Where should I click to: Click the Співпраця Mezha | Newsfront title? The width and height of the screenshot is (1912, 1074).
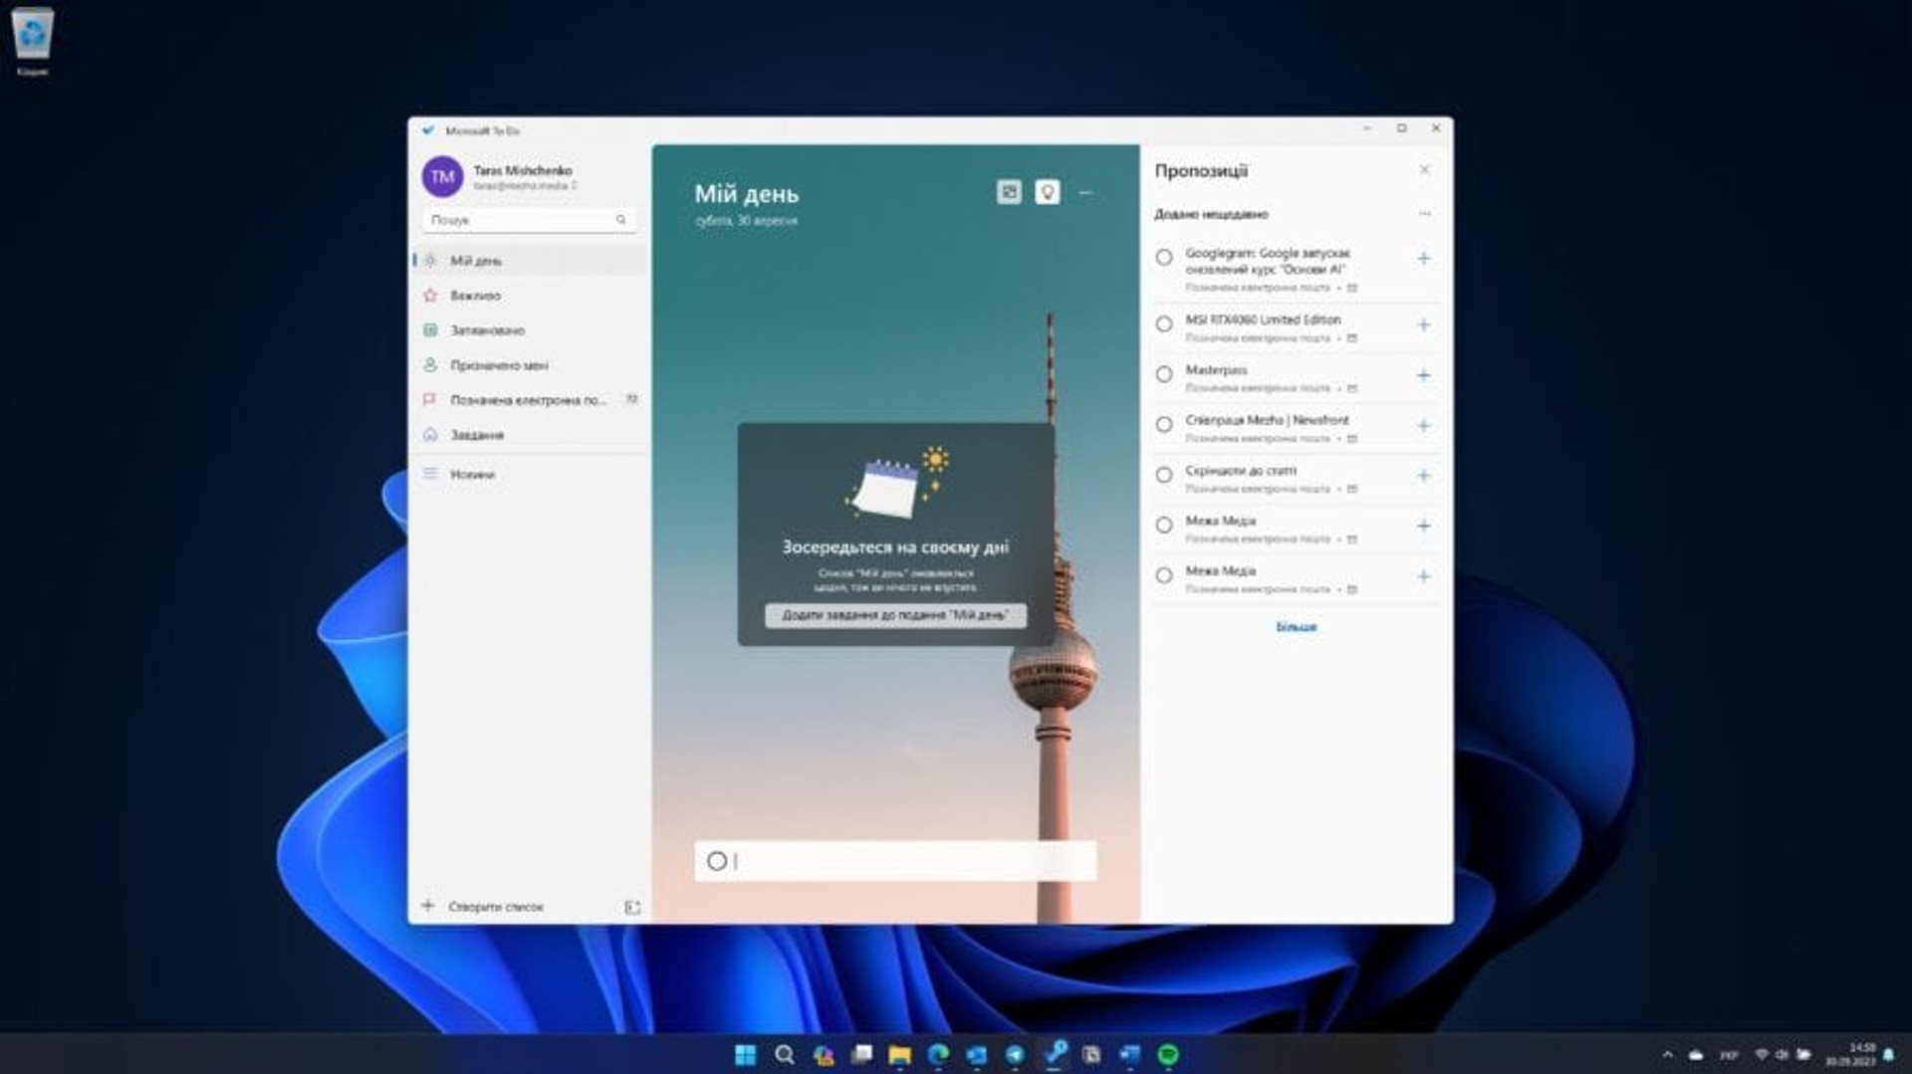(1267, 420)
